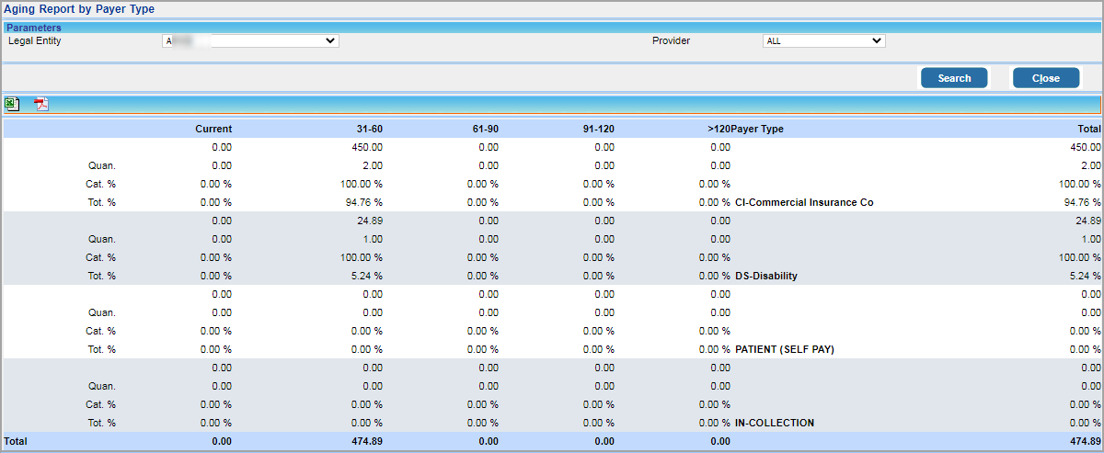Screen dimensions: 1104x453
Task: Click the Aging Report by Payer Type title
Action: (79, 9)
